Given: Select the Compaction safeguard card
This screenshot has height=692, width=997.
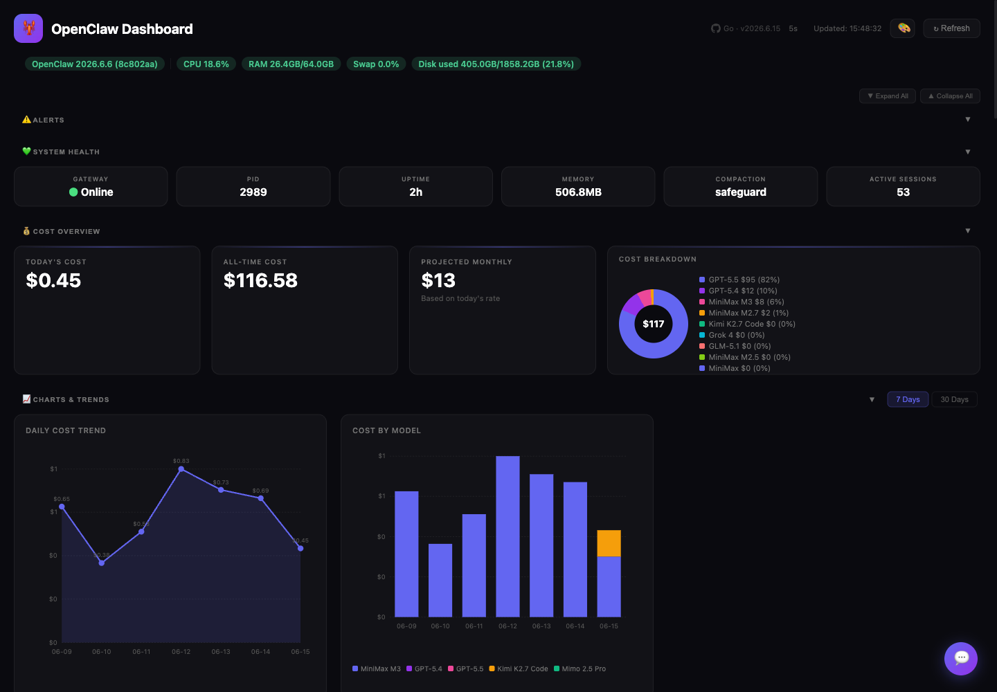Looking at the screenshot, I should pos(741,186).
